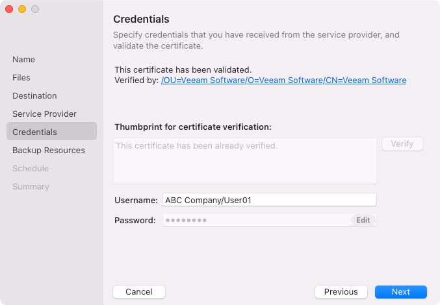Minimize the window with the yellow button

coord(22,9)
